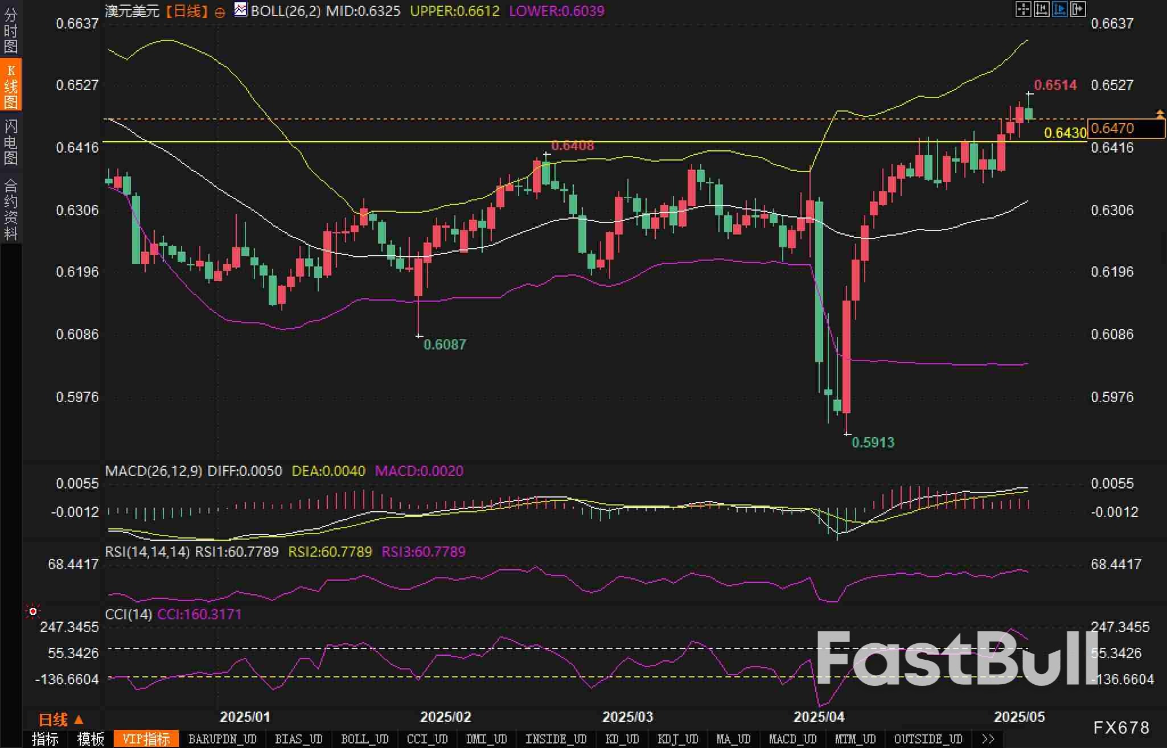
Task: Click the BOLL indicator chart icon
Action: 241,10
